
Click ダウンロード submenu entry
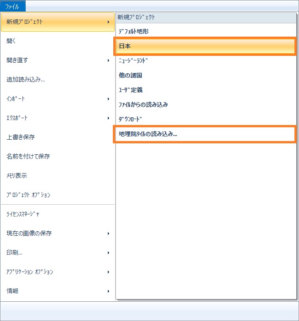click(x=206, y=119)
